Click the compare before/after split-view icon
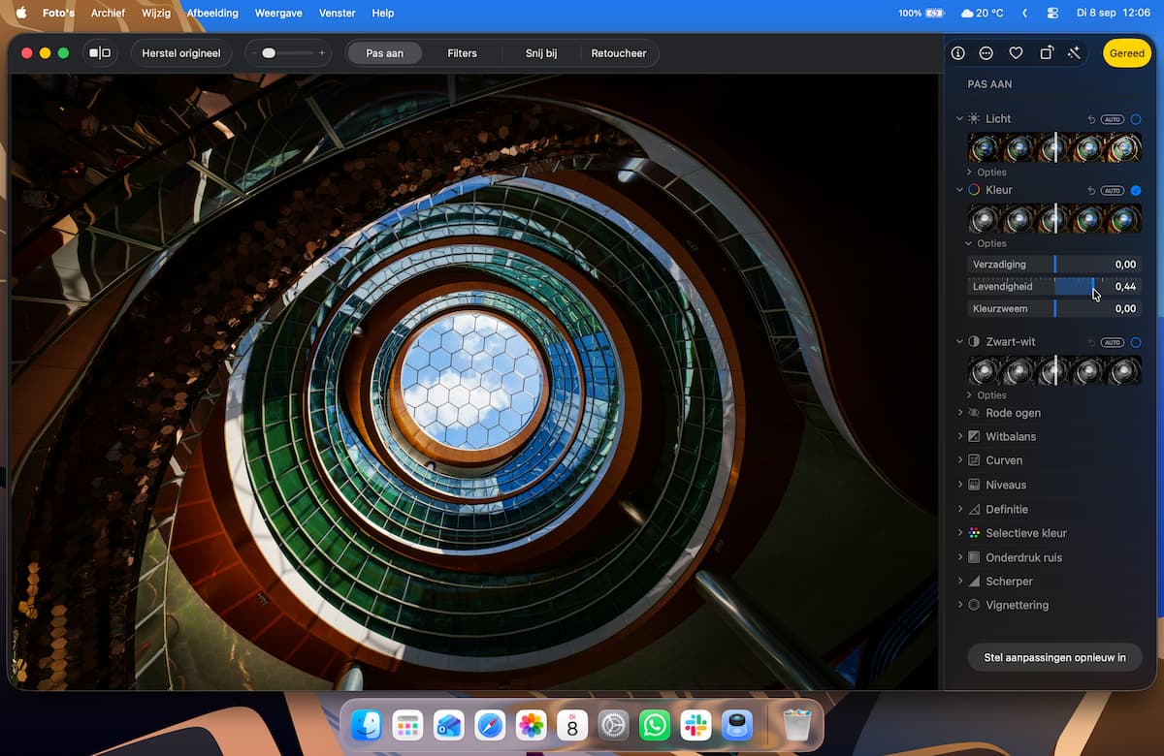 100,53
